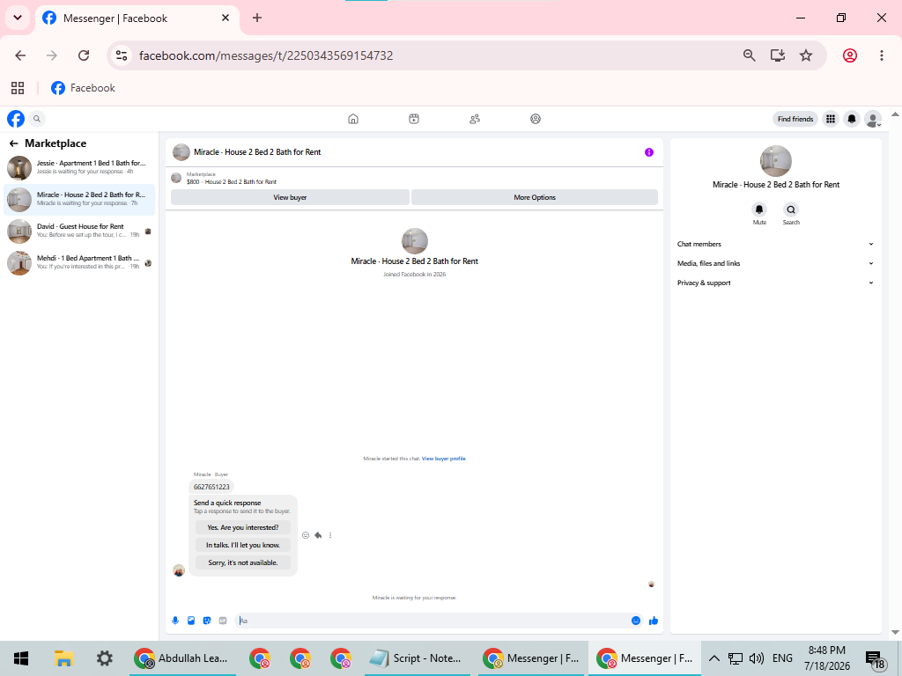This screenshot has width=902, height=676.
Task: Open the tab search dropdown arrow
Action: (x=18, y=18)
